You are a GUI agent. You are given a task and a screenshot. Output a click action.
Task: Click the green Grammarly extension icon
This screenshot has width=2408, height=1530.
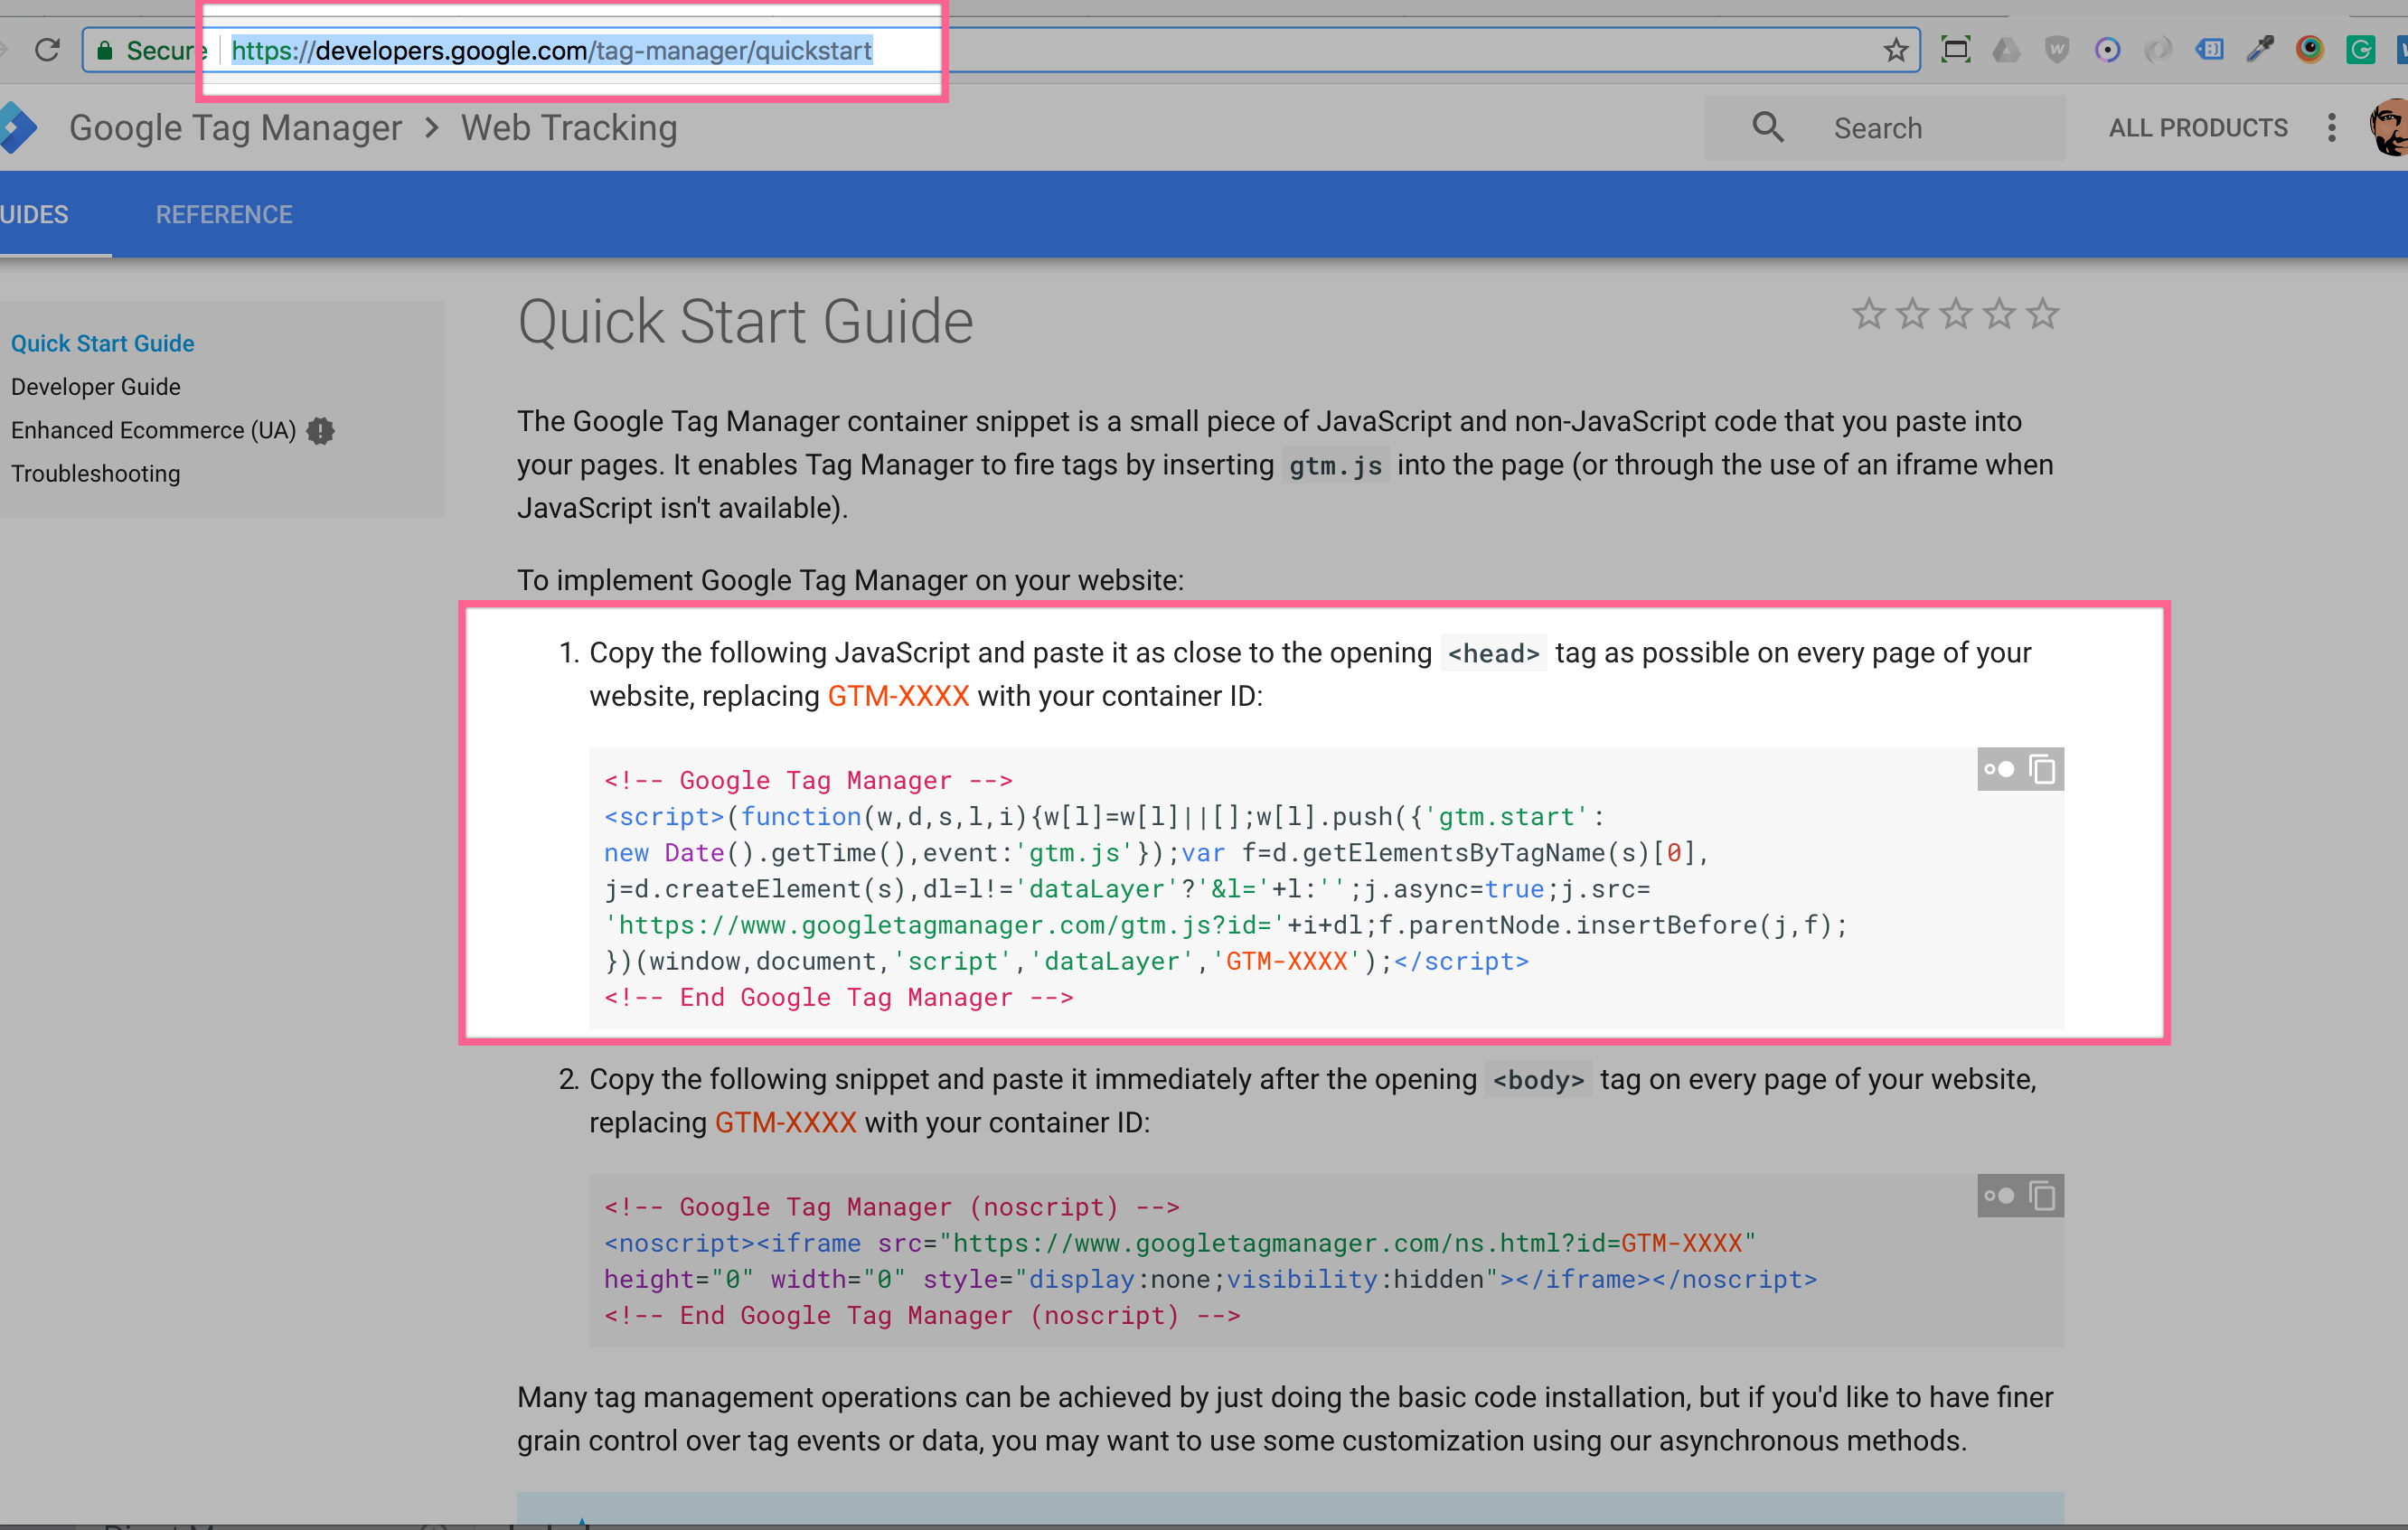click(2361, 50)
